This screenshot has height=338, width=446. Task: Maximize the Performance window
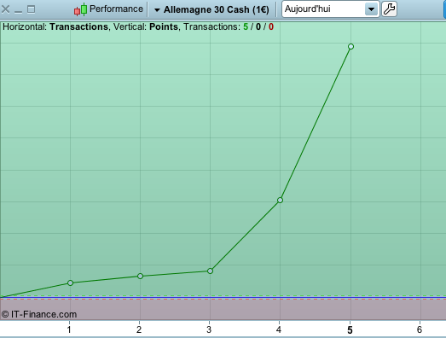31,9
